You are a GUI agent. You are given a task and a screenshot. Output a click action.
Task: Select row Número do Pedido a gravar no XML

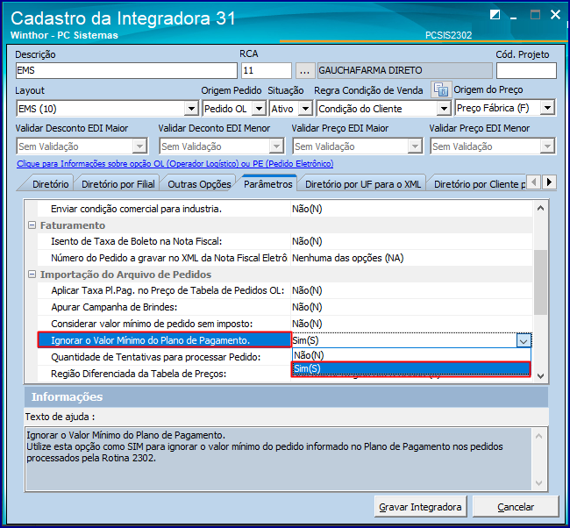click(x=285, y=258)
